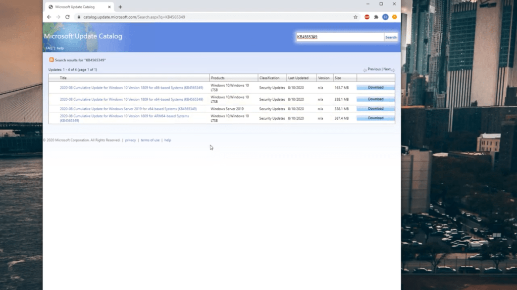Click the browser back arrow
This screenshot has width=517, height=290.
point(49,17)
